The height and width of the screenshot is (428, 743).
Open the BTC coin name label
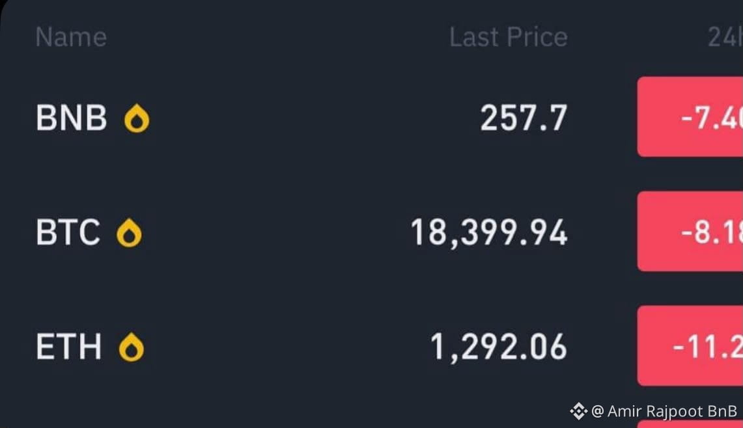[x=68, y=232]
